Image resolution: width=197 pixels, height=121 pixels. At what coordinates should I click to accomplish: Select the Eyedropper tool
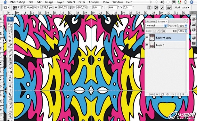point(10,108)
